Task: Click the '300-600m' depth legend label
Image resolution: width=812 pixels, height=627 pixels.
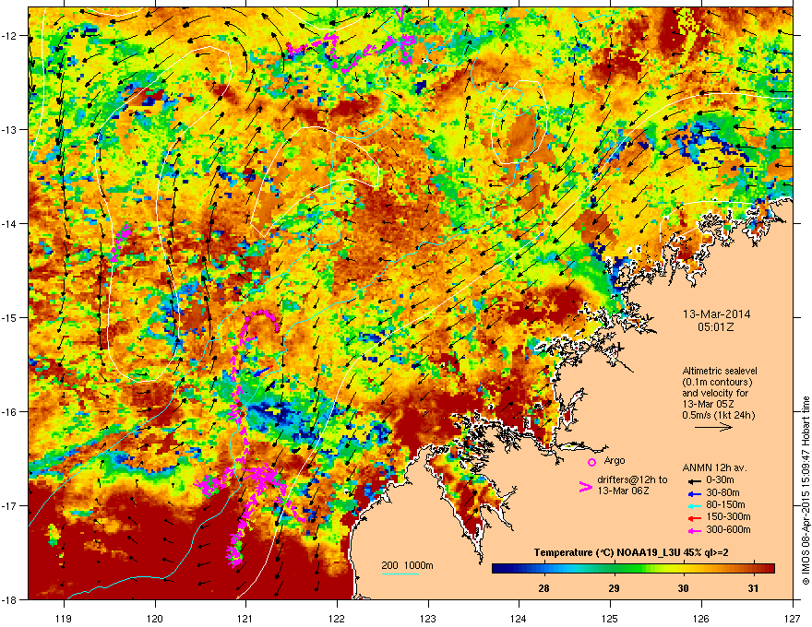Action: pos(728,529)
